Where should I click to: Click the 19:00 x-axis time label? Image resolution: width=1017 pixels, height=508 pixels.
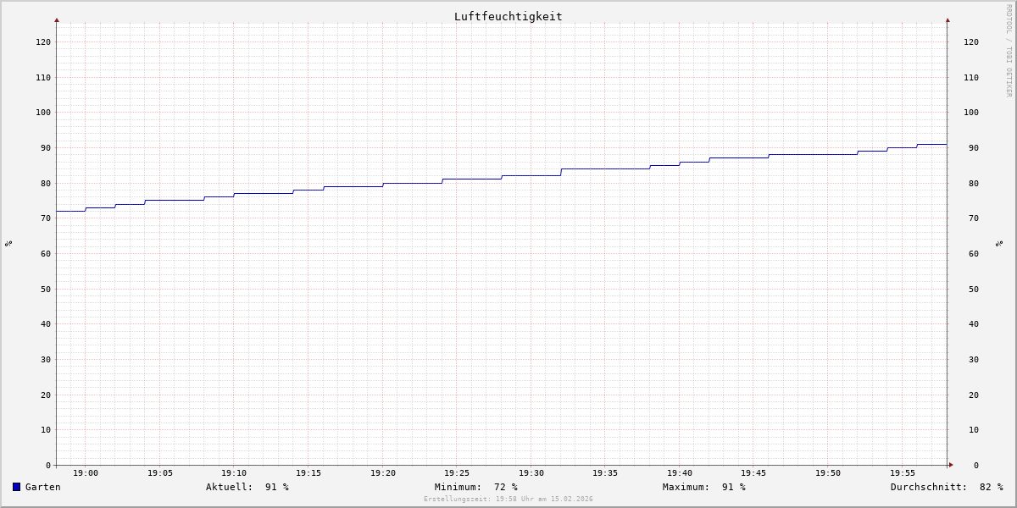pyautogui.click(x=86, y=473)
